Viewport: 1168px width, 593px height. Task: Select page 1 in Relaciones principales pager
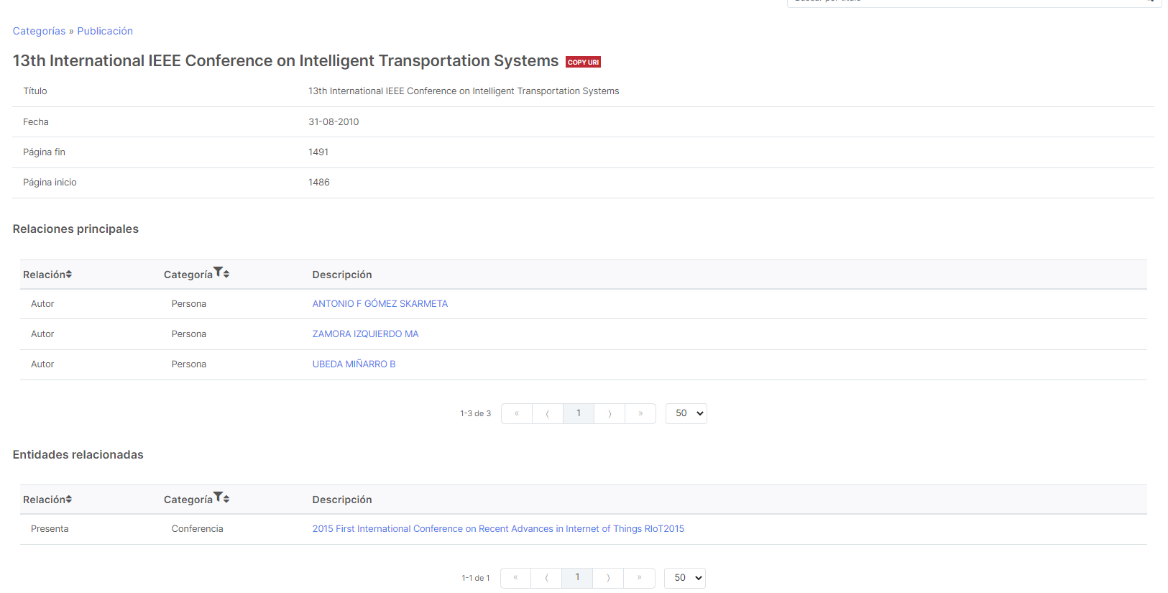(579, 413)
